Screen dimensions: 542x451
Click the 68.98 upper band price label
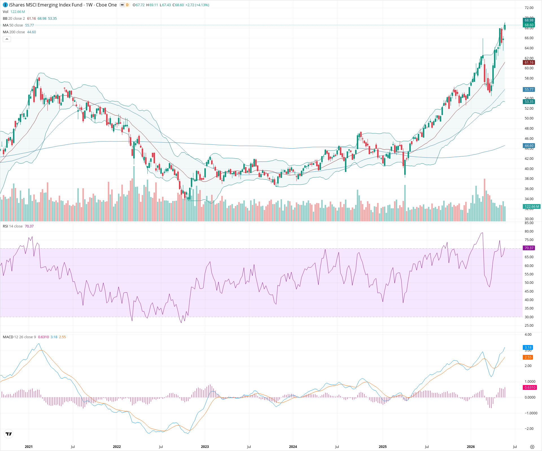point(529,20)
